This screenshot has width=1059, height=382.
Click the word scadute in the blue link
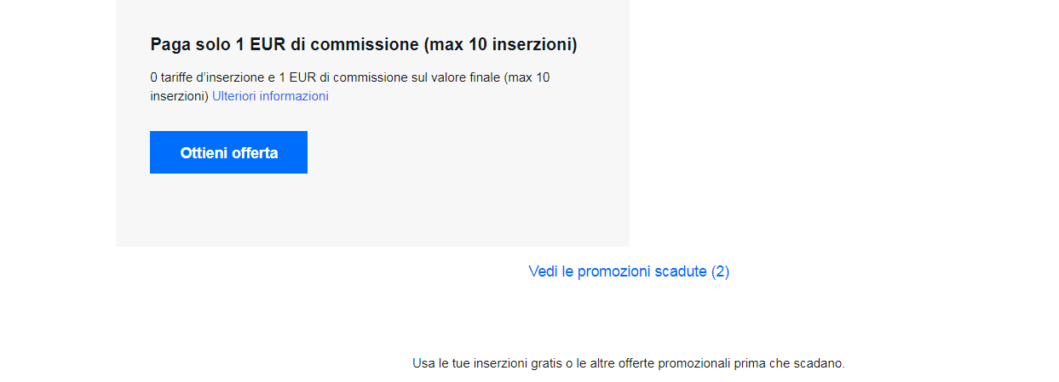pos(682,271)
